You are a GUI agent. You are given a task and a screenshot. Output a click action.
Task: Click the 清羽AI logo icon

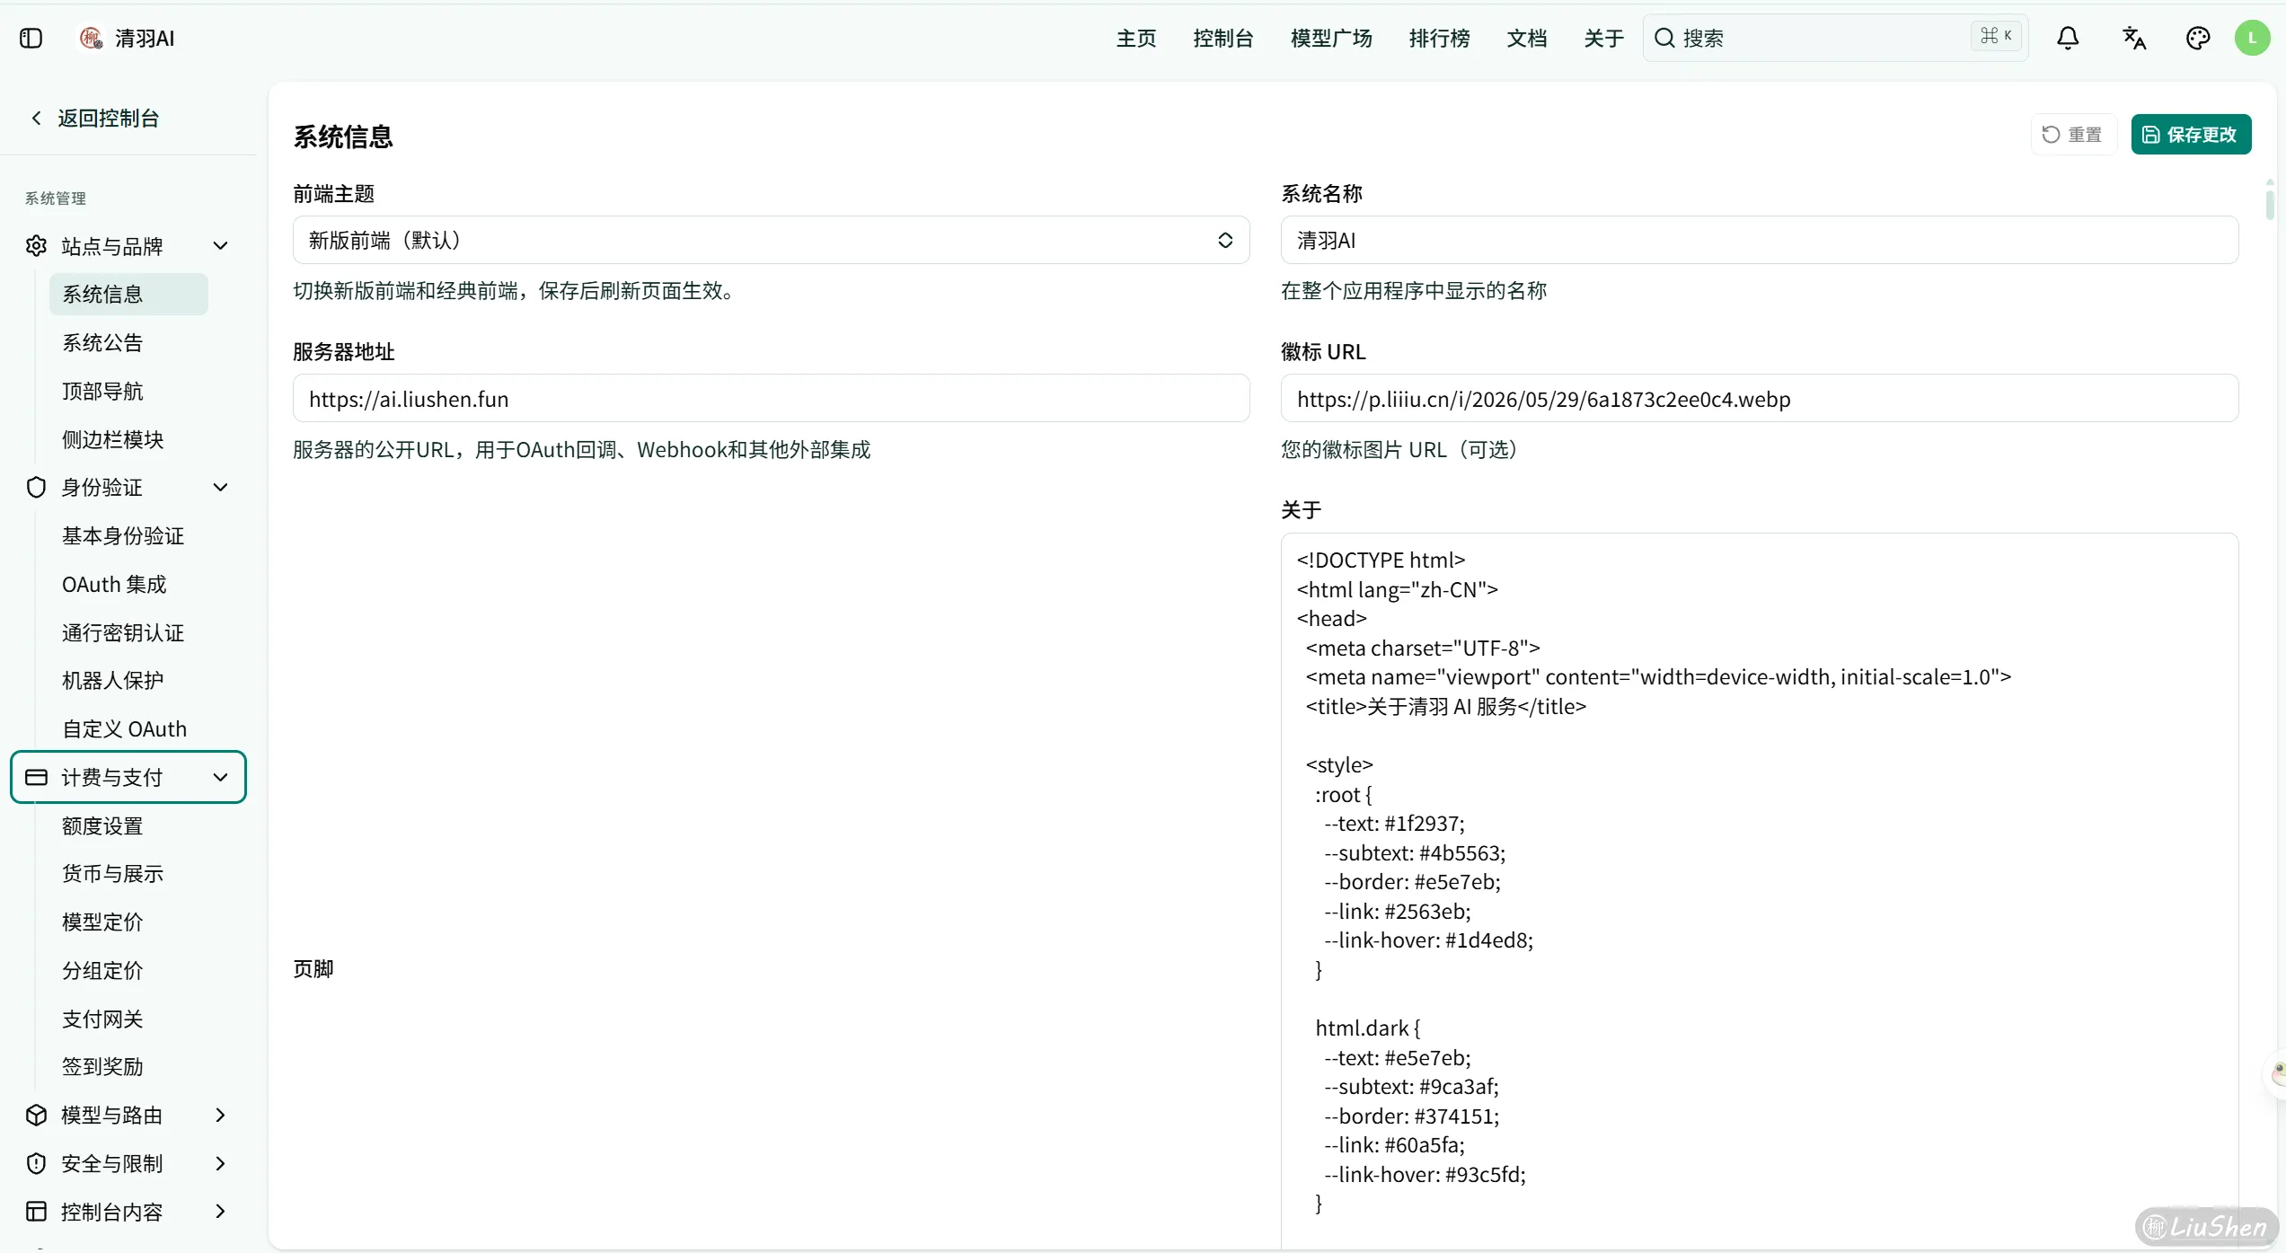(91, 38)
